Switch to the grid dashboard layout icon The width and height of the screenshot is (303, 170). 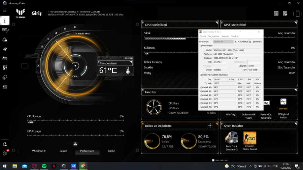pos(276,13)
